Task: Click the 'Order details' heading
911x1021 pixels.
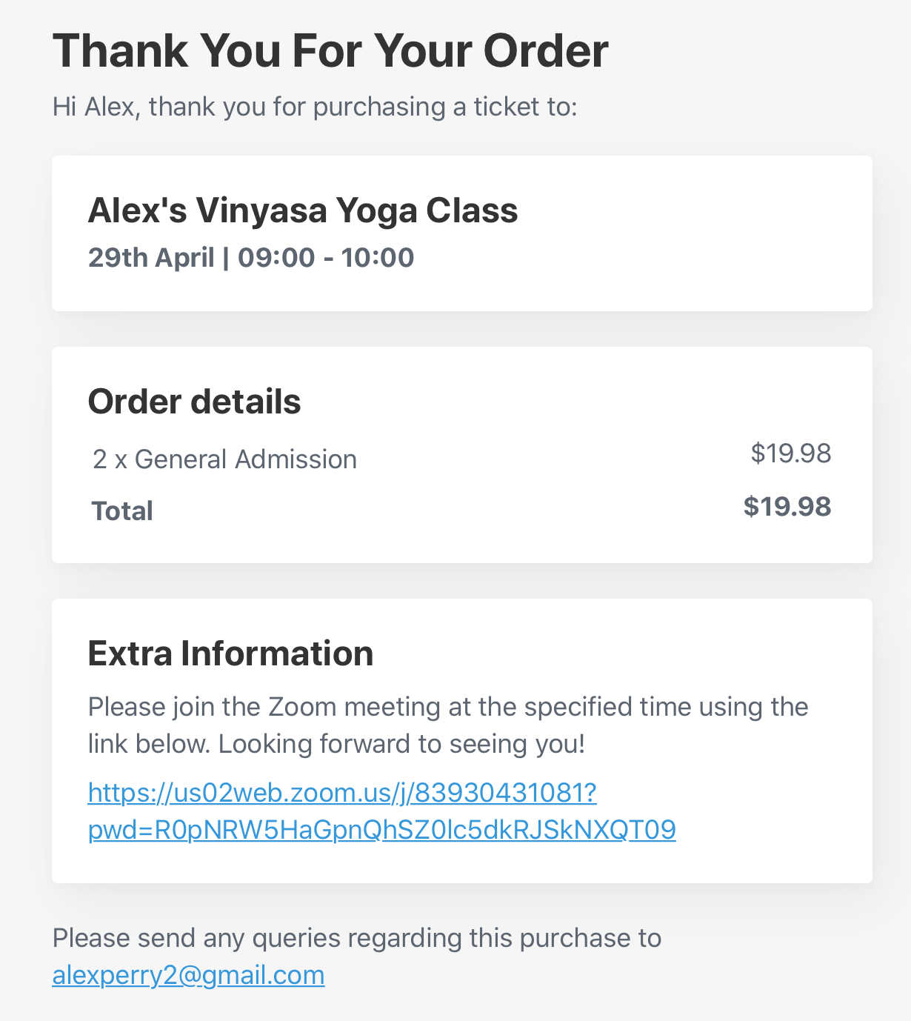Action: pos(194,402)
